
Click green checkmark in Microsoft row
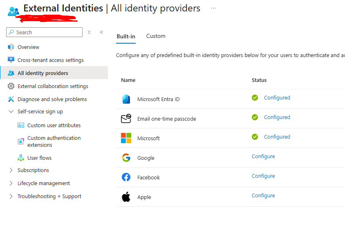(255, 137)
